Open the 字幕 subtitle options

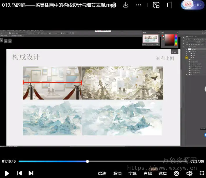132,173
